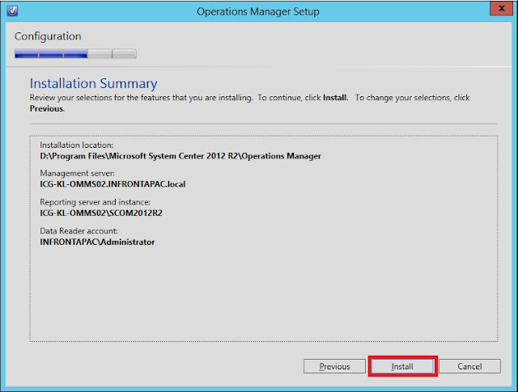Go back with the Previous button
Screen dimensions: 518x392
pos(334,366)
